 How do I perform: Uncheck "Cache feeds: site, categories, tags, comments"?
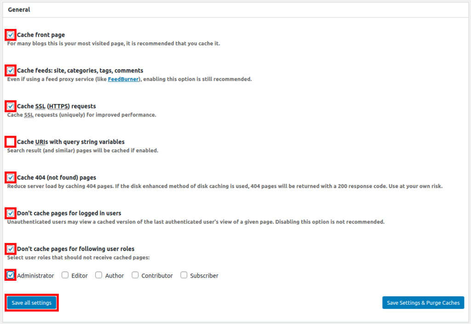pos(10,70)
